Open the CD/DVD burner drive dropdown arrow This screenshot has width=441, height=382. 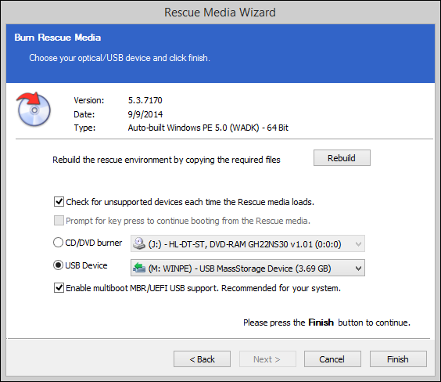click(358, 243)
